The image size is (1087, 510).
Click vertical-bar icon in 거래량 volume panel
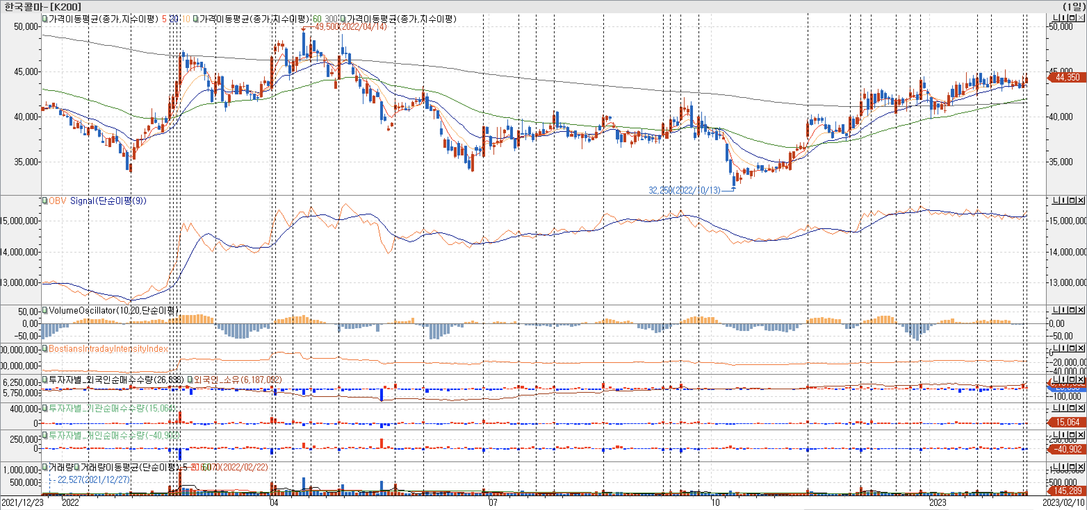[x=1064, y=467]
